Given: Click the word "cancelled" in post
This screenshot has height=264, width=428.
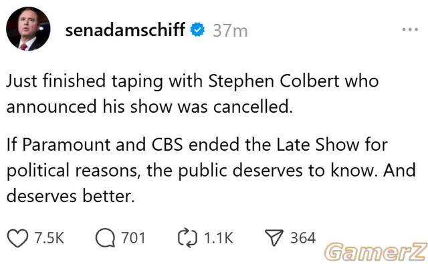Looking at the screenshot, I should coord(253,106).
